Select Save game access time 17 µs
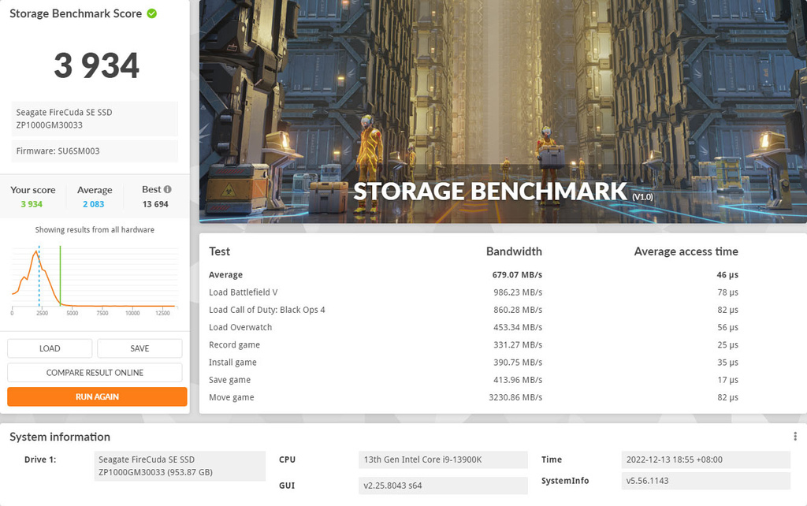The height and width of the screenshot is (506, 807). coord(727,380)
